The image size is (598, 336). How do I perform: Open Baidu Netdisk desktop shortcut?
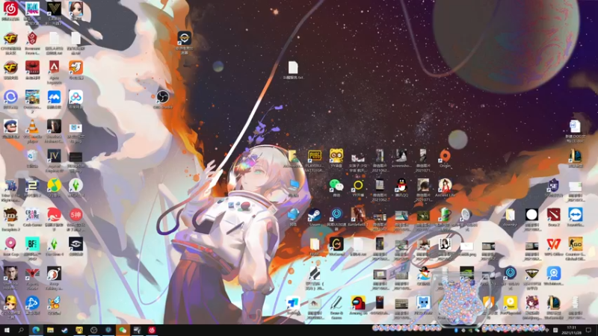(x=75, y=97)
